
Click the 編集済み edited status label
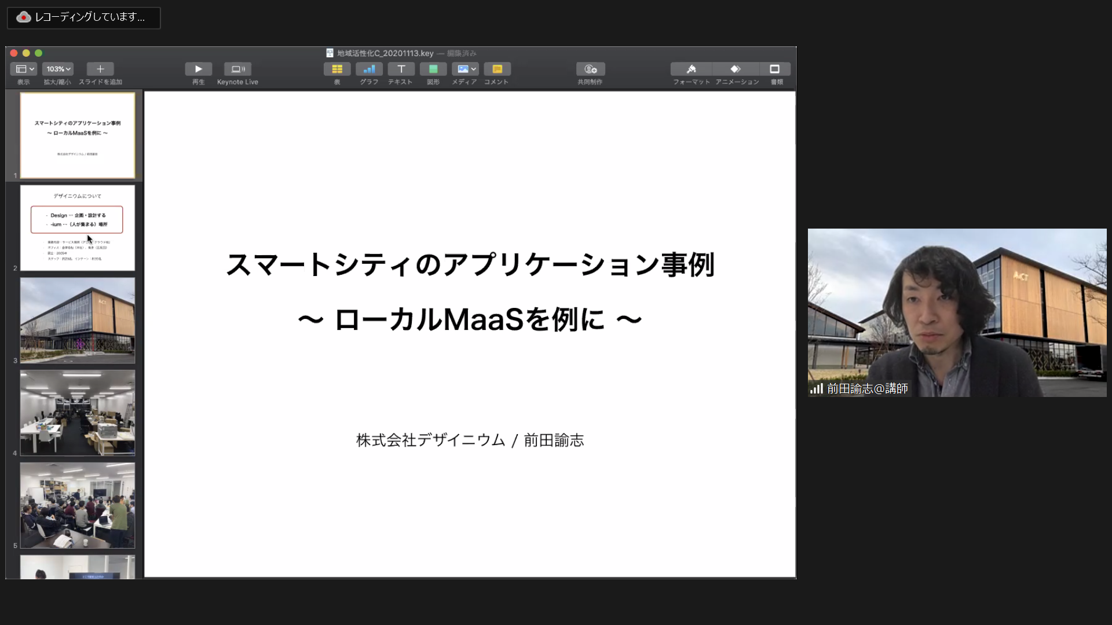tap(462, 53)
